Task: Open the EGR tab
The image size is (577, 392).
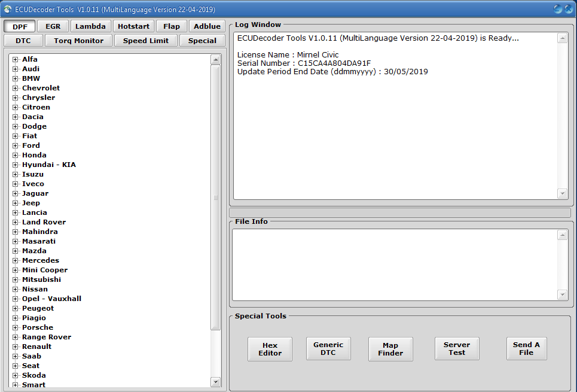Action: coord(53,26)
